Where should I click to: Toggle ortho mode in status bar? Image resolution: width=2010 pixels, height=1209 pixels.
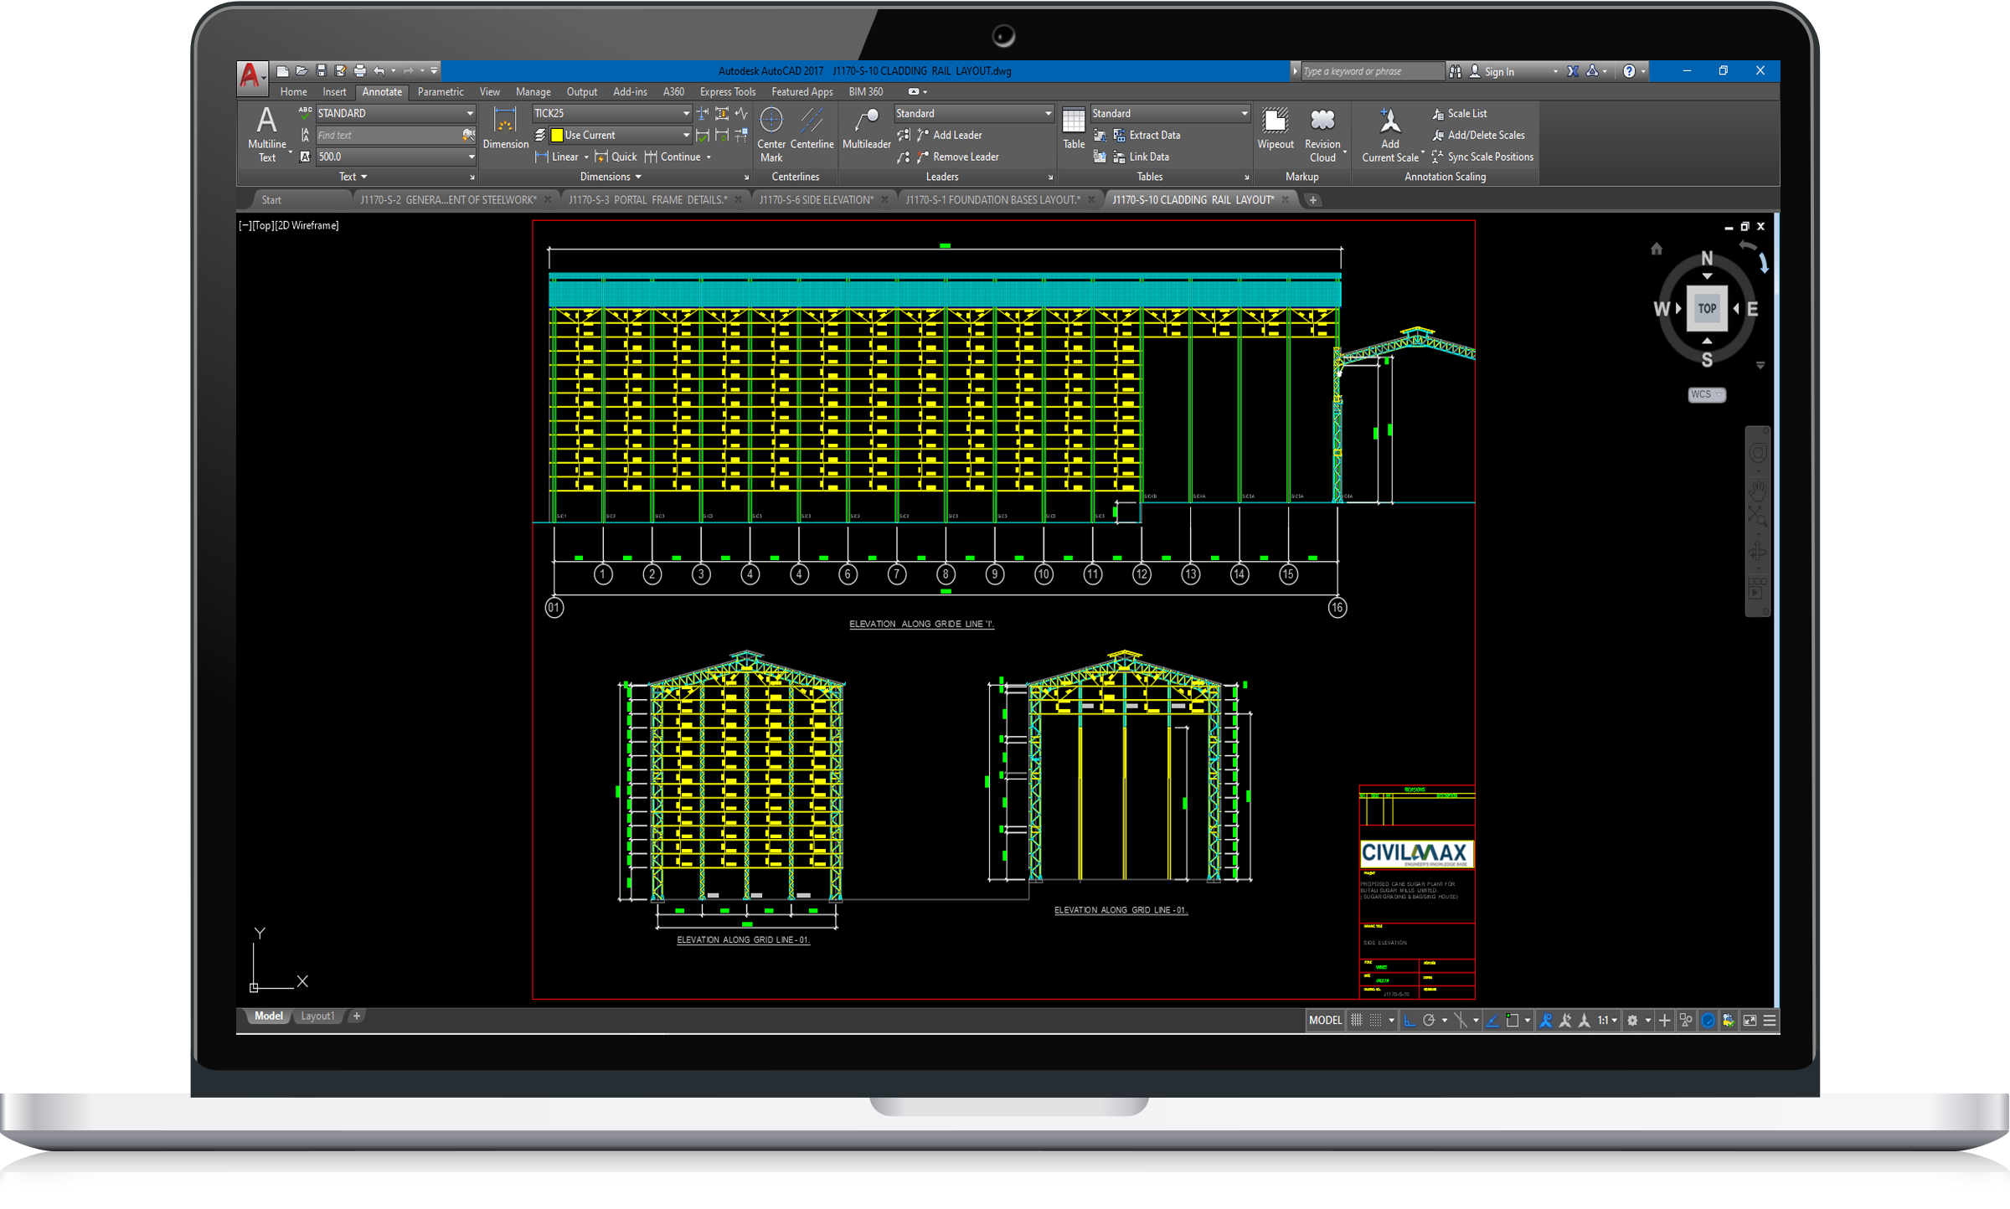pyautogui.click(x=1410, y=1020)
